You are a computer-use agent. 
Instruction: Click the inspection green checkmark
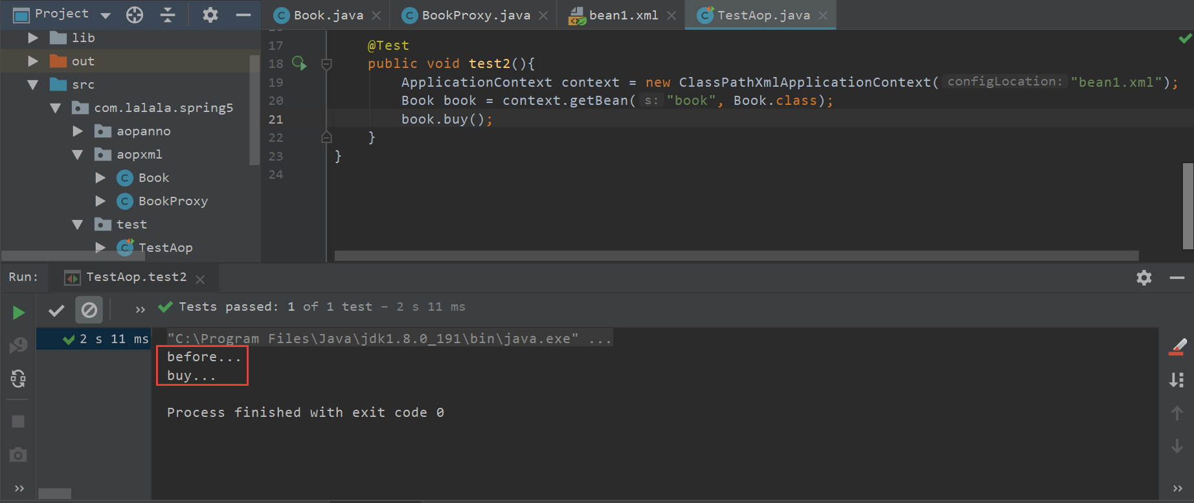pos(1185,39)
